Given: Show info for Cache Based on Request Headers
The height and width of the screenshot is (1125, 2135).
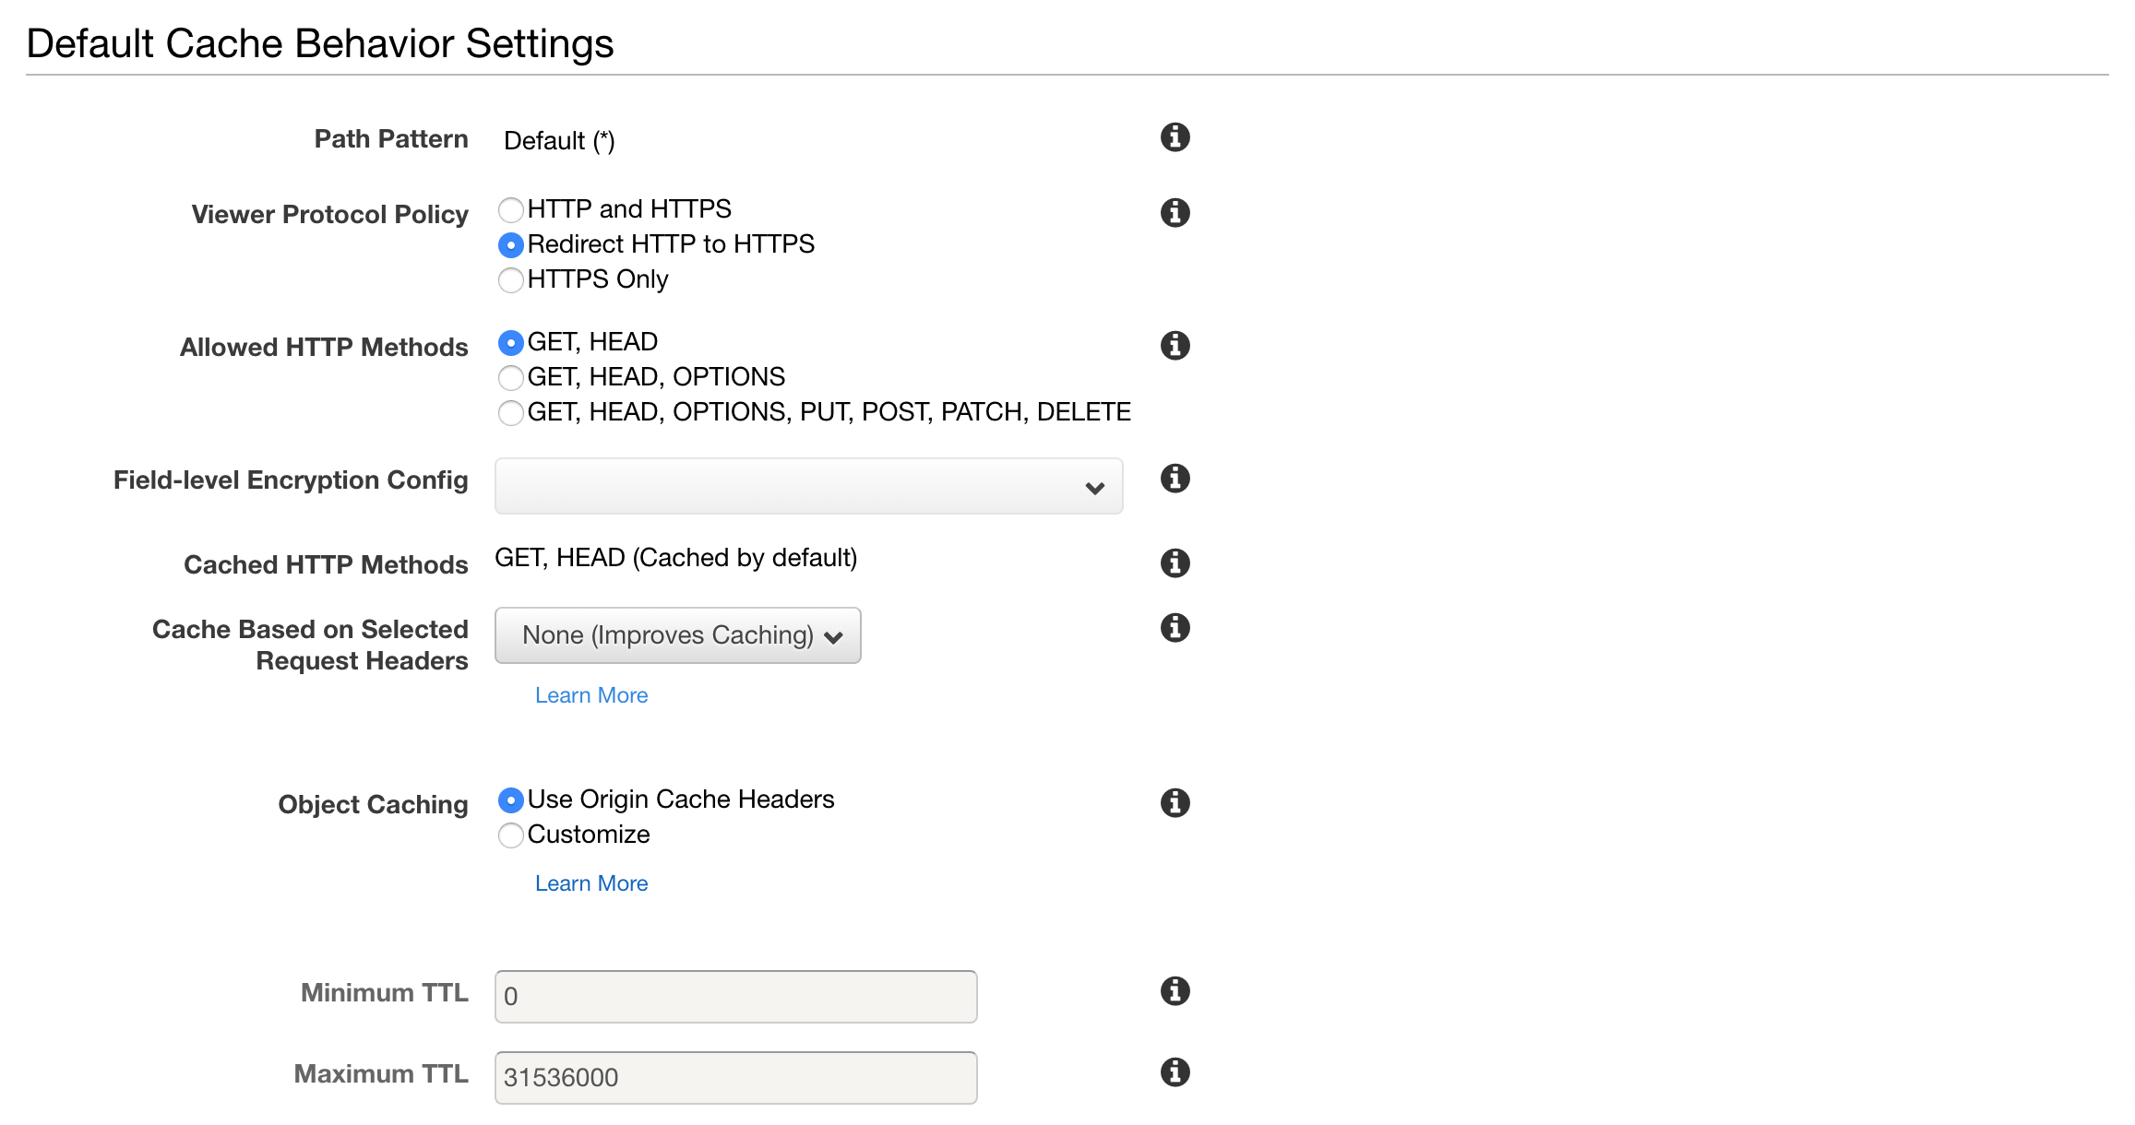Looking at the screenshot, I should [1175, 628].
